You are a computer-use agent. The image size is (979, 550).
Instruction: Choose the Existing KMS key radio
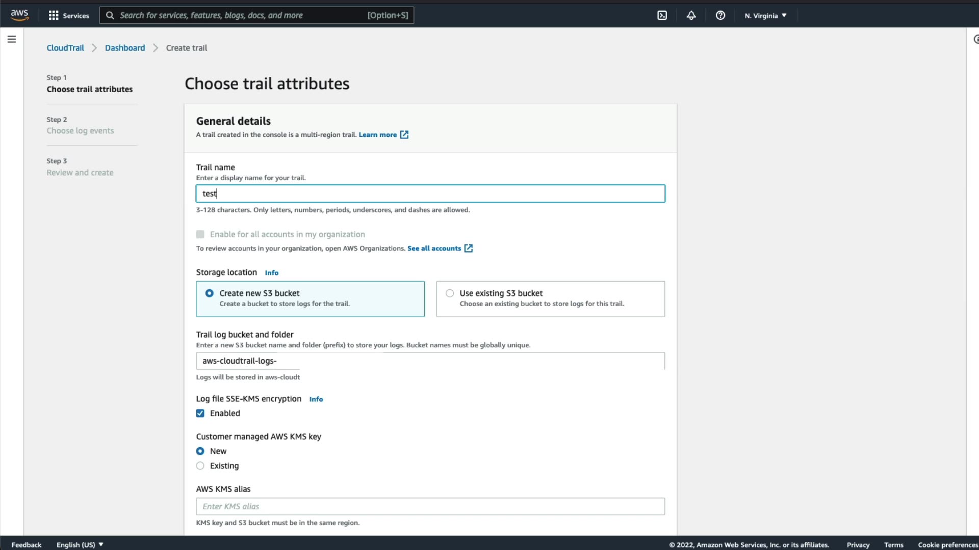coord(200,465)
